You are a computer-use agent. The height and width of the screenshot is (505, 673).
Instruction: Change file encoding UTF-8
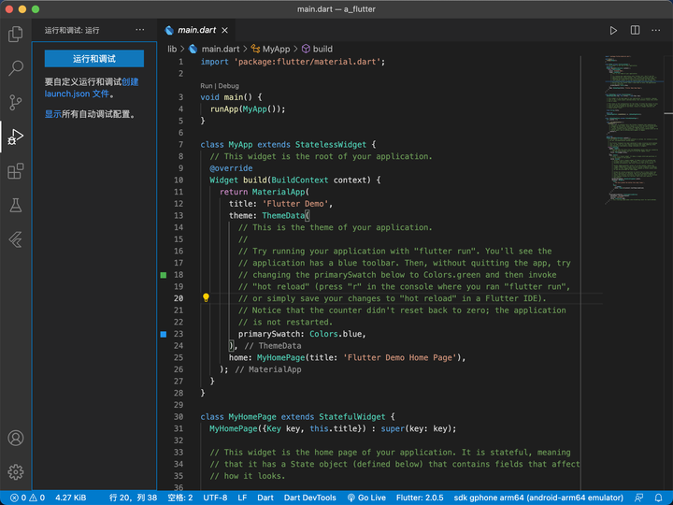coord(215,498)
